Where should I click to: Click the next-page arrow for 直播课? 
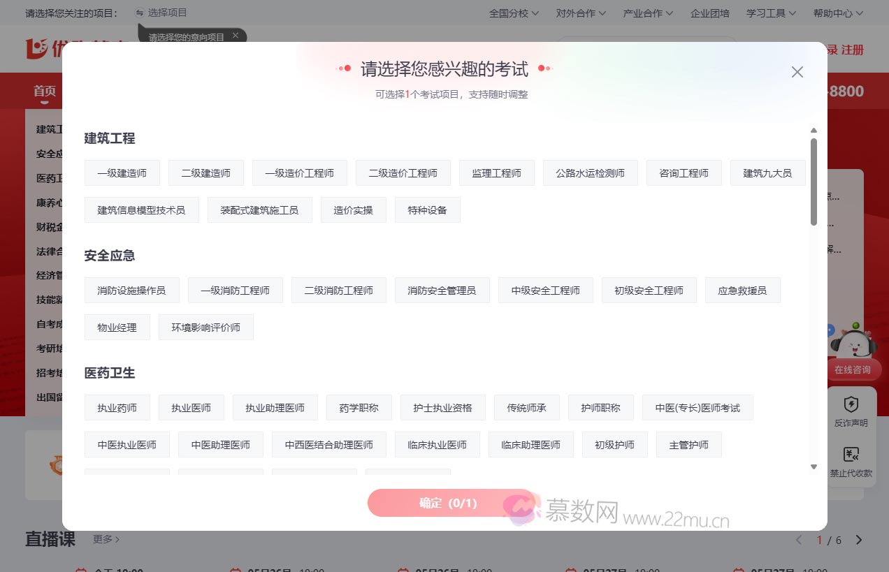859,539
